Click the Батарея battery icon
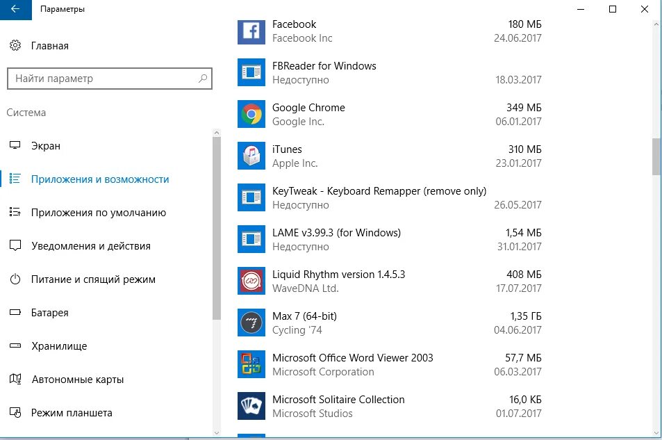The width and height of the screenshot is (662, 440). coord(15,312)
